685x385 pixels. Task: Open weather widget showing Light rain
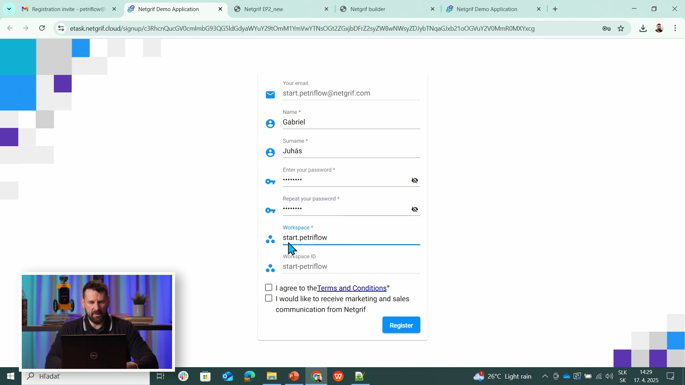pyautogui.click(x=503, y=376)
